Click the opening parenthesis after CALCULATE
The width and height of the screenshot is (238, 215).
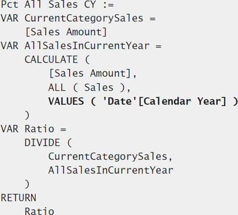click(87, 60)
